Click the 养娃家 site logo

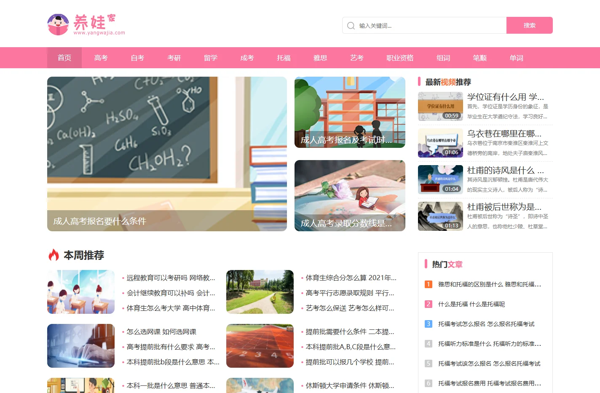[x=86, y=24]
